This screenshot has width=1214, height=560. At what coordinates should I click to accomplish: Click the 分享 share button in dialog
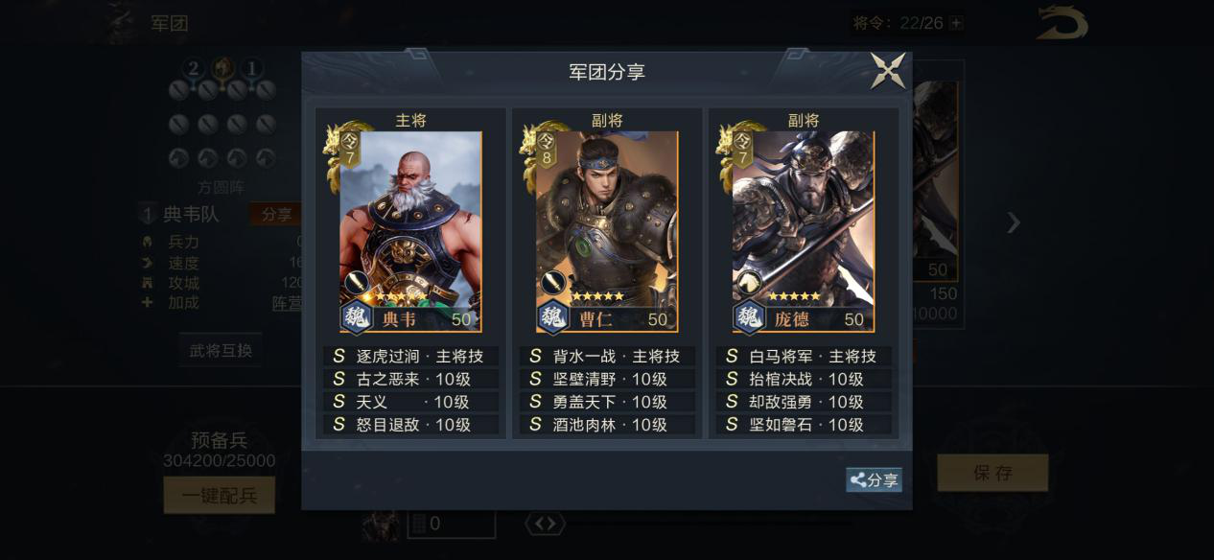(x=874, y=480)
